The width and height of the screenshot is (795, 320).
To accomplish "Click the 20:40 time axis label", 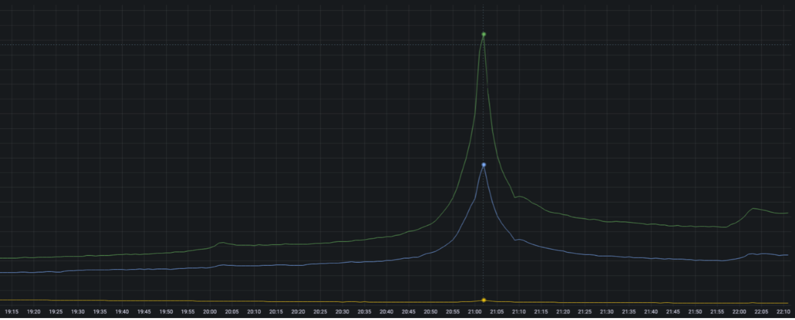I will (x=386, y=312).
